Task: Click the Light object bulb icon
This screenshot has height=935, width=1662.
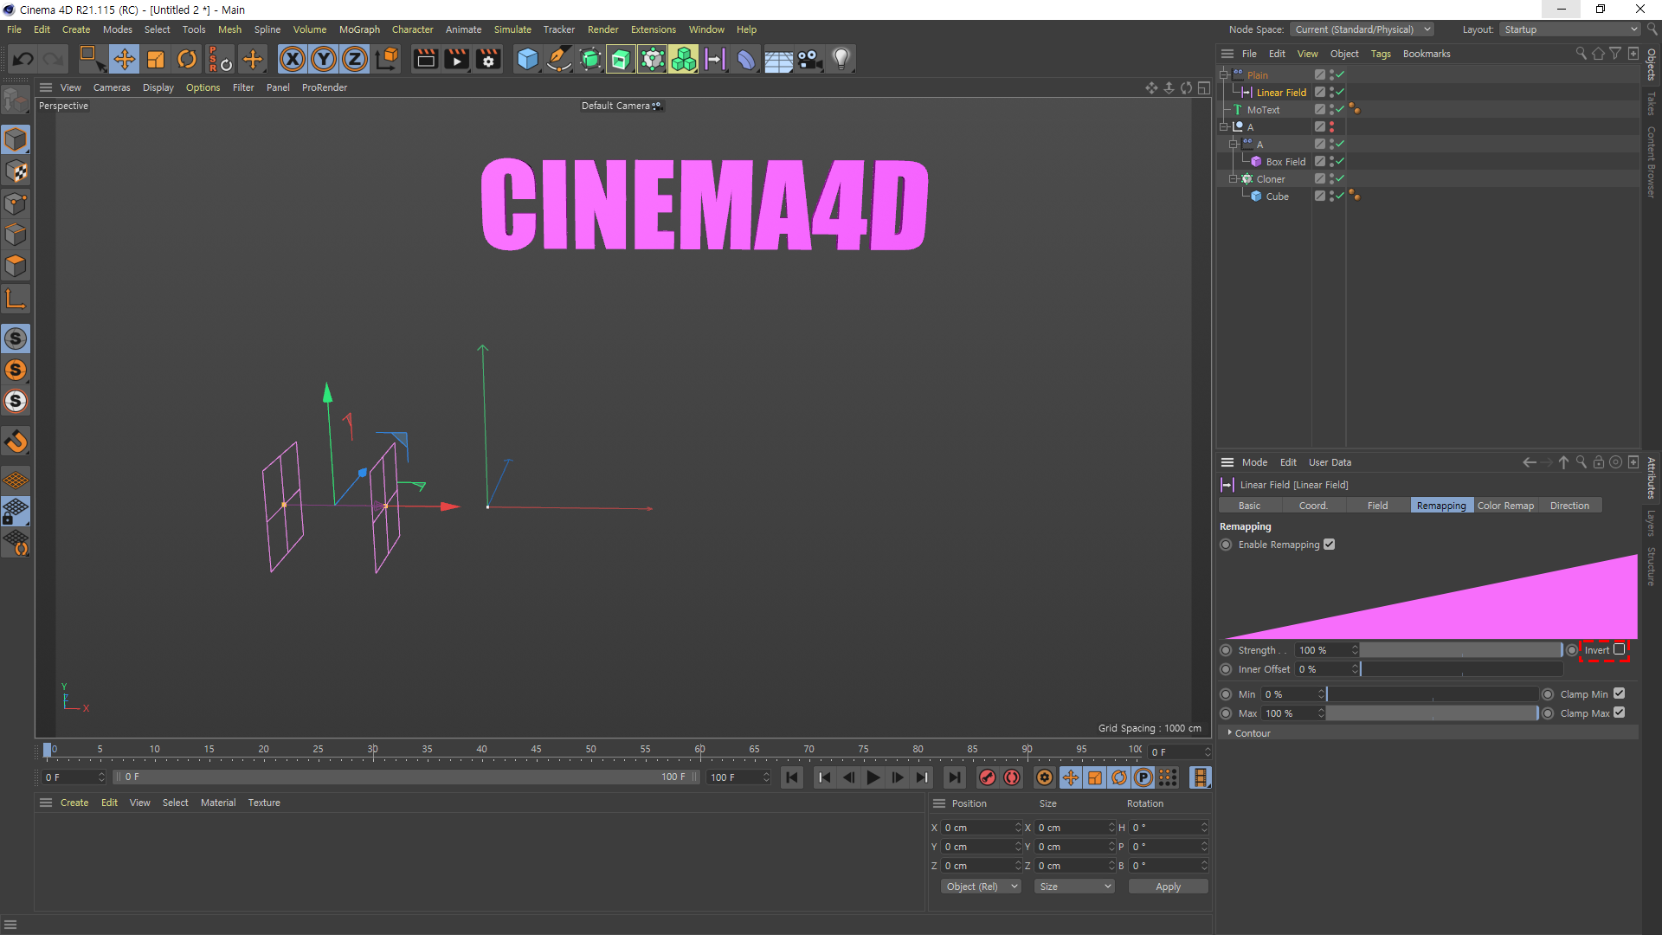Action: tap(841, 59)
